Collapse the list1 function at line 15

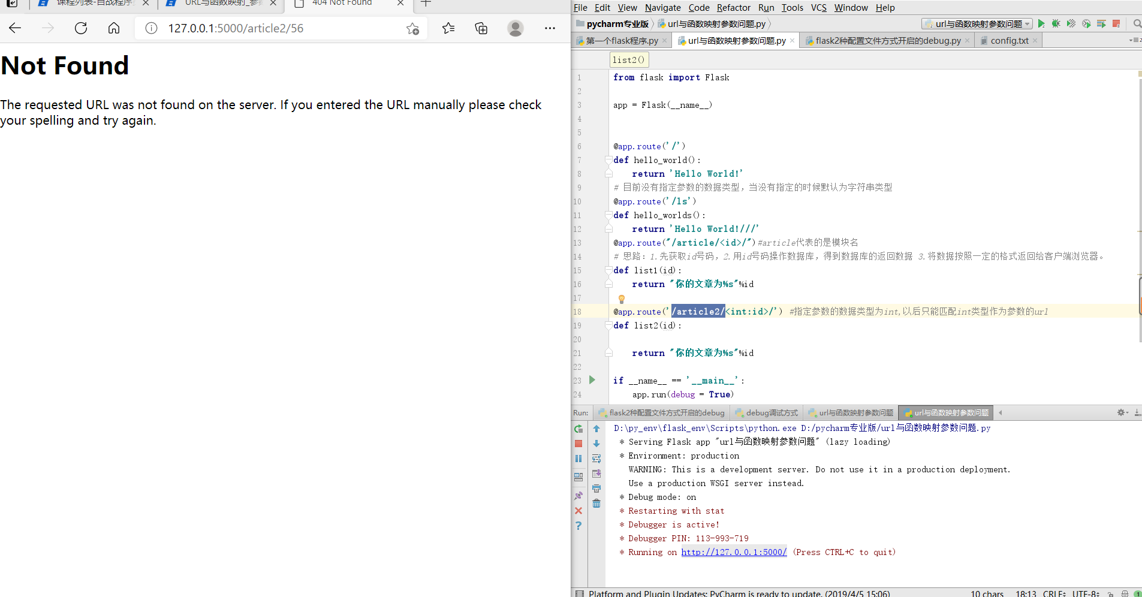point(608,270)
